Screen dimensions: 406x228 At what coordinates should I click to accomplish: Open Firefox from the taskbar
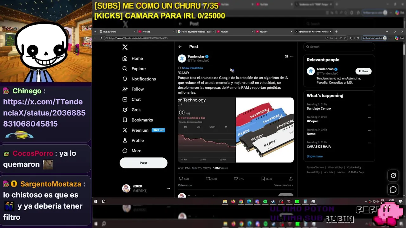[233, 201]
